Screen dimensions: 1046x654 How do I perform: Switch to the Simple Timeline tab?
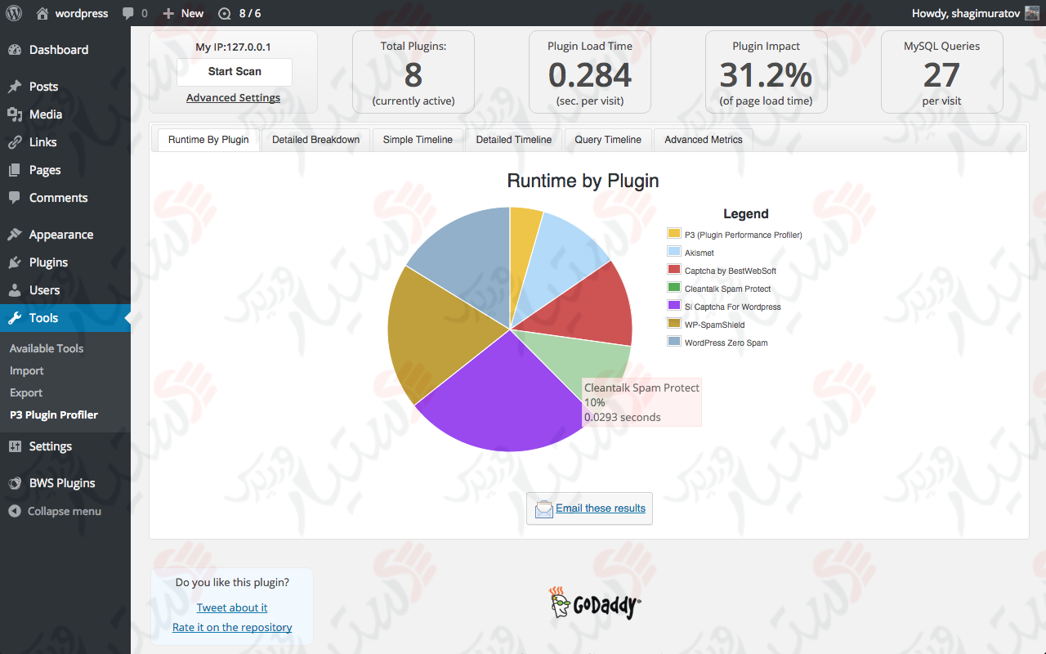pyautogui.click(x=418, y=139)
